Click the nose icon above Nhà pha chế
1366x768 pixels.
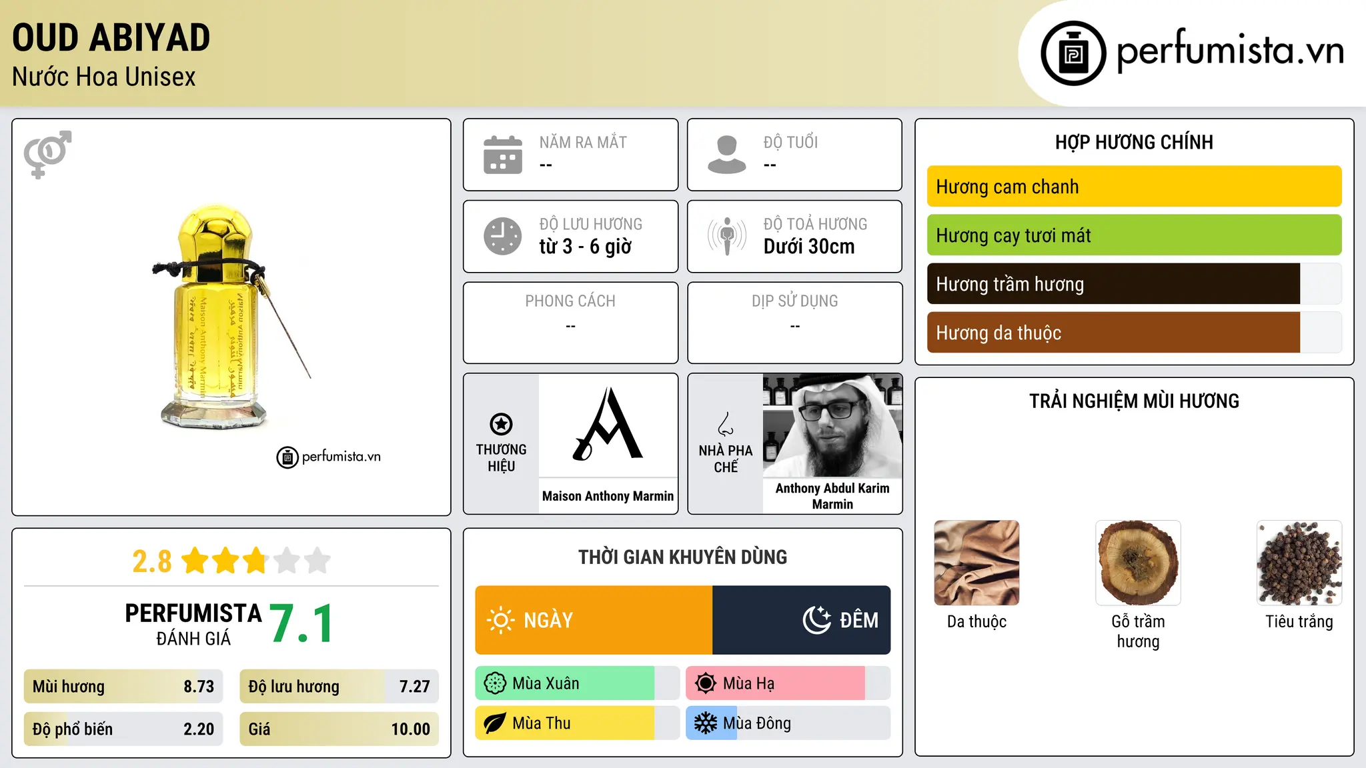click(726, 424)
